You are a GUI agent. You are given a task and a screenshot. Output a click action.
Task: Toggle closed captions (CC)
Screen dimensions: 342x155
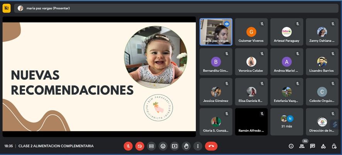[x=151, y=146]
